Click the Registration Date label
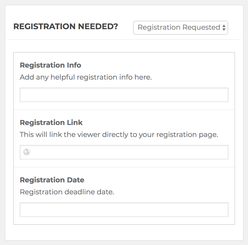248x245 pixels. tap(52, 180)
